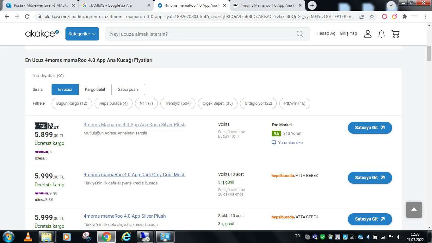The image size is (432, 243).
Task: Open the Chrome tab search dropdown
Action: 391,5
